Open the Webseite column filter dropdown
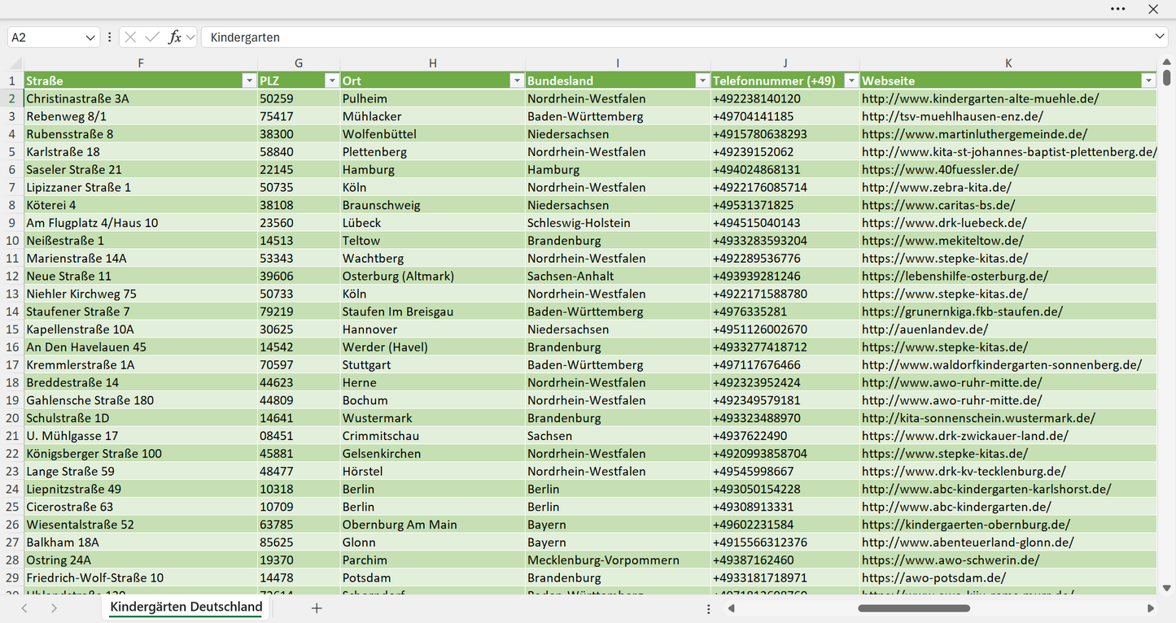The image size is (1176, 623). click(1148, 81)
